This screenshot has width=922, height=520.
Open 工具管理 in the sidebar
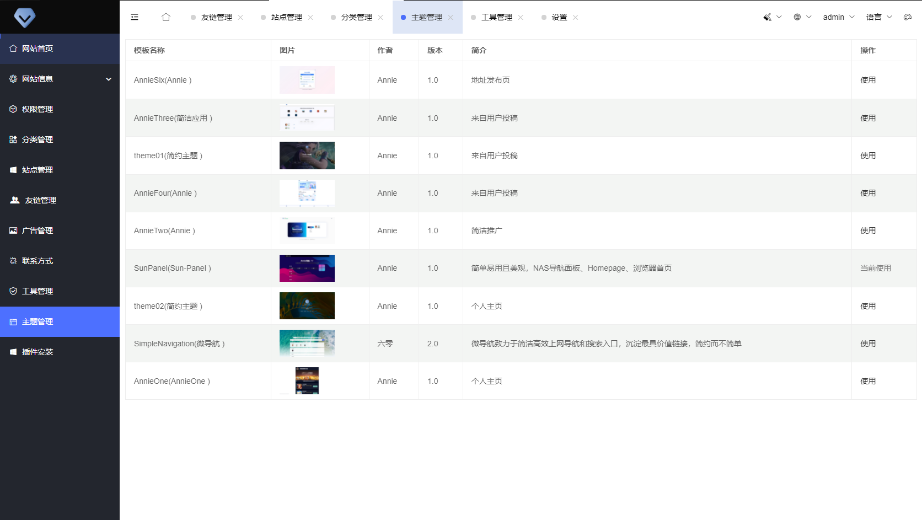coord(60,291)
